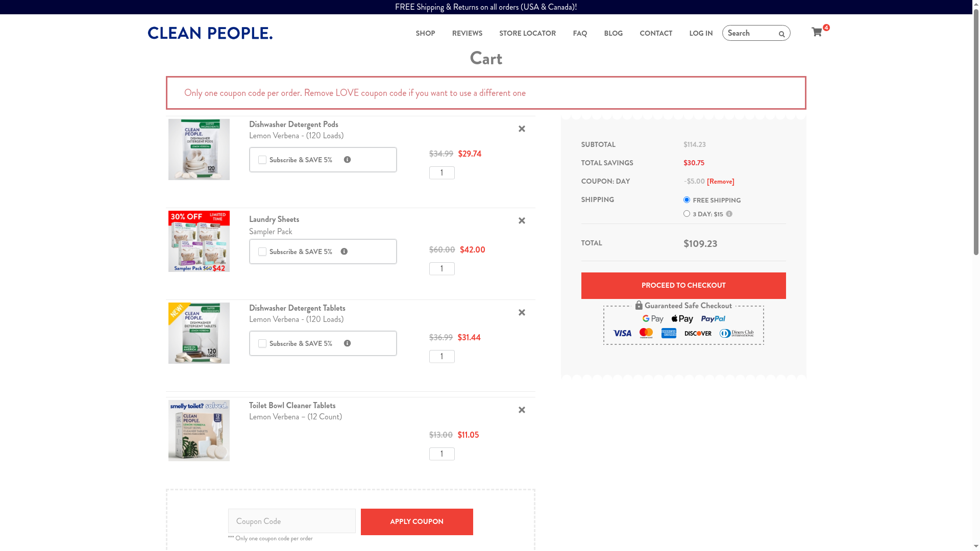
Task: Click the Mastercard logo
Action: tap(646, 333)
